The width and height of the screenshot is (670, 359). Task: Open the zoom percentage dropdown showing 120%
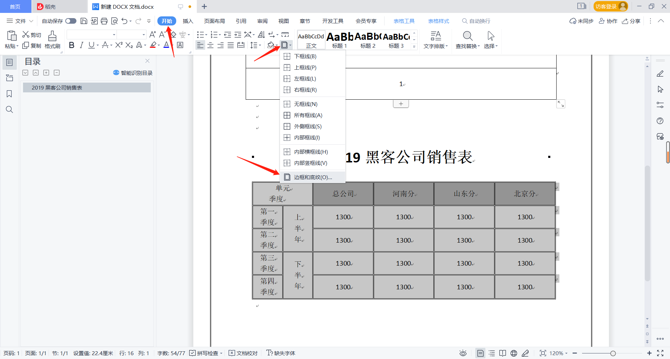click(x=559, y=353)
